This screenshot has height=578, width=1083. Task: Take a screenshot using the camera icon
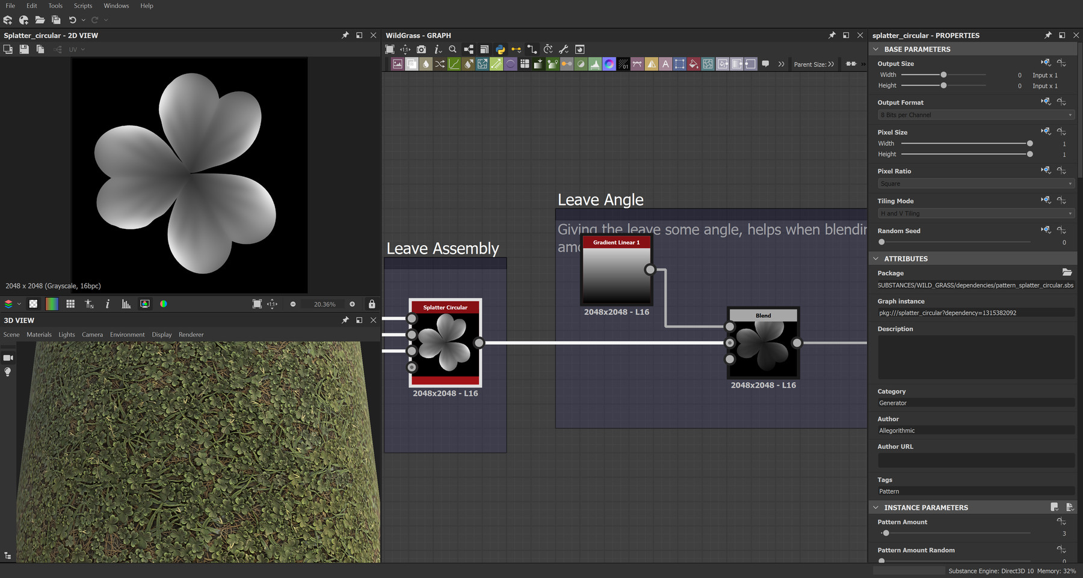(421, 49)
